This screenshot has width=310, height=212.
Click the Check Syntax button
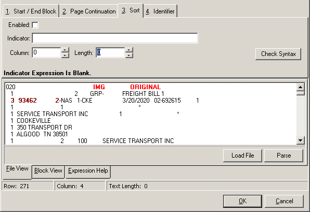[278, 54]
